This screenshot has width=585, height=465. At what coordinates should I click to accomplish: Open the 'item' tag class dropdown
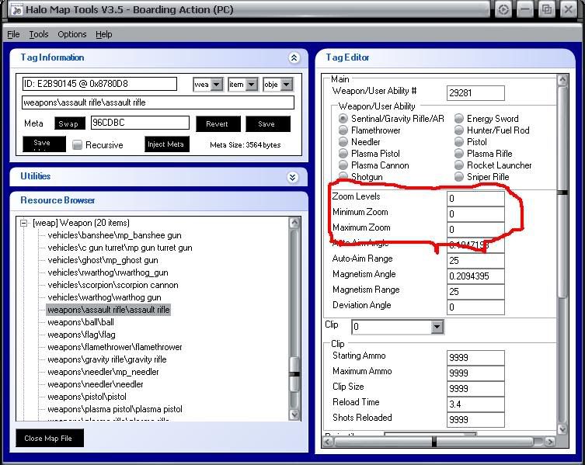pos(252,85)
